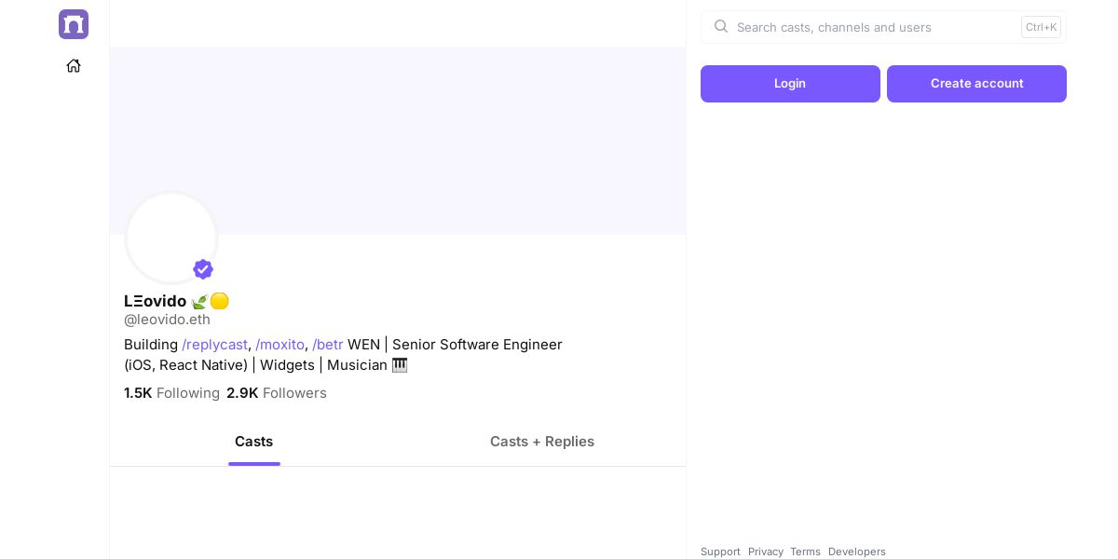
Task: Click the Create account button
Action: click(976, 84)
